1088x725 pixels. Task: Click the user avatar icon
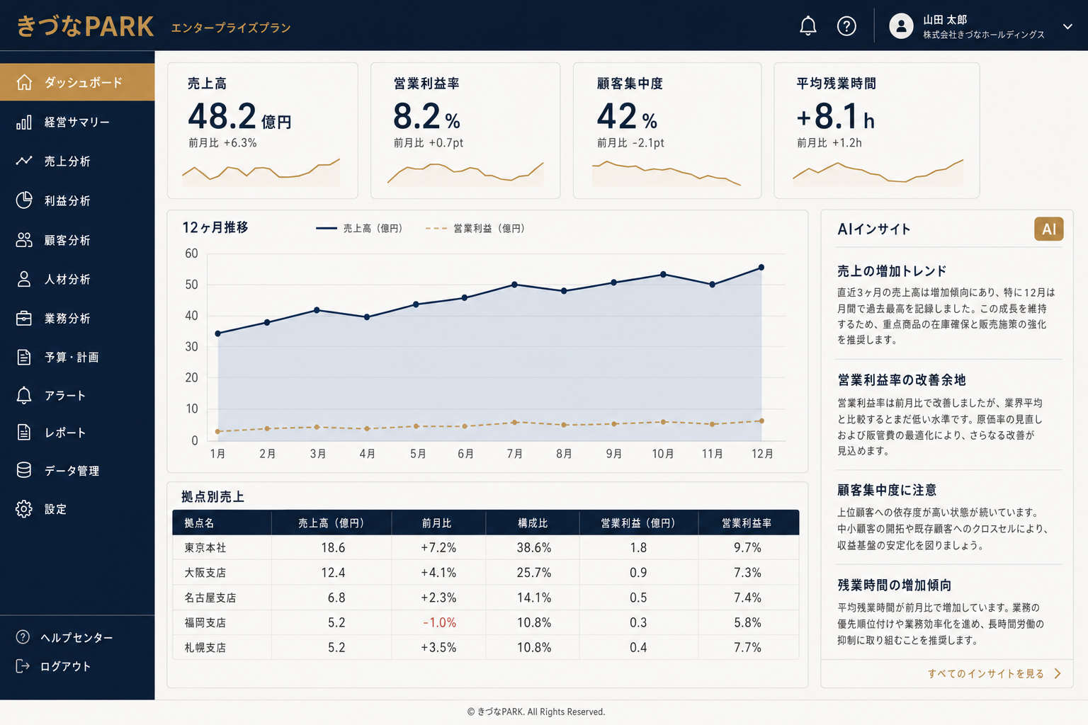coord(901,26)
